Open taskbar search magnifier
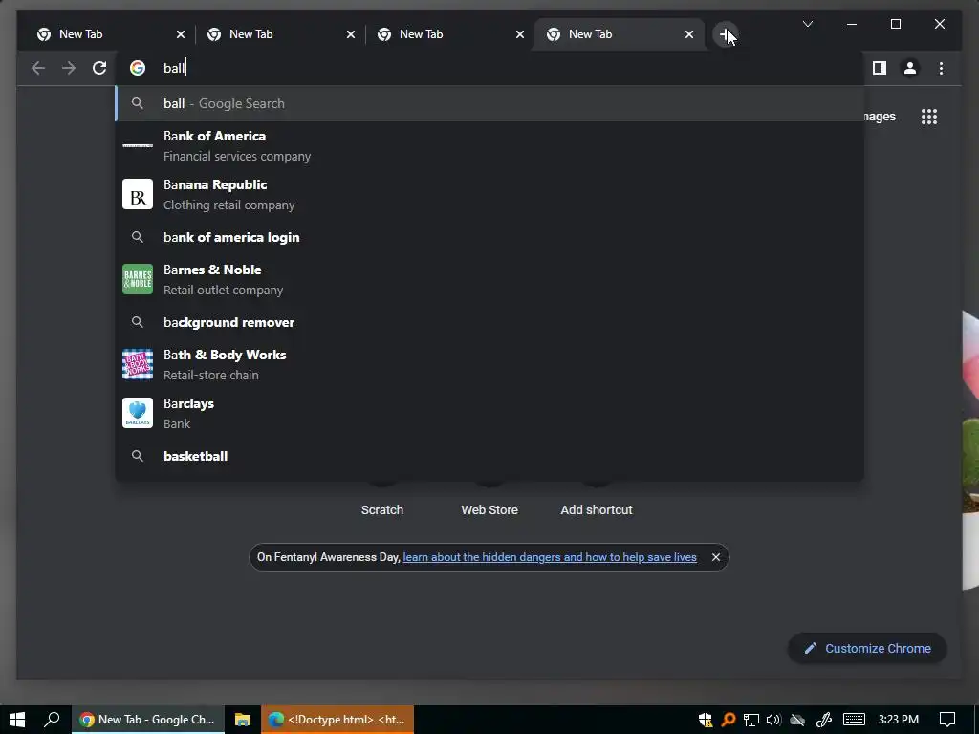 [52, 720]
